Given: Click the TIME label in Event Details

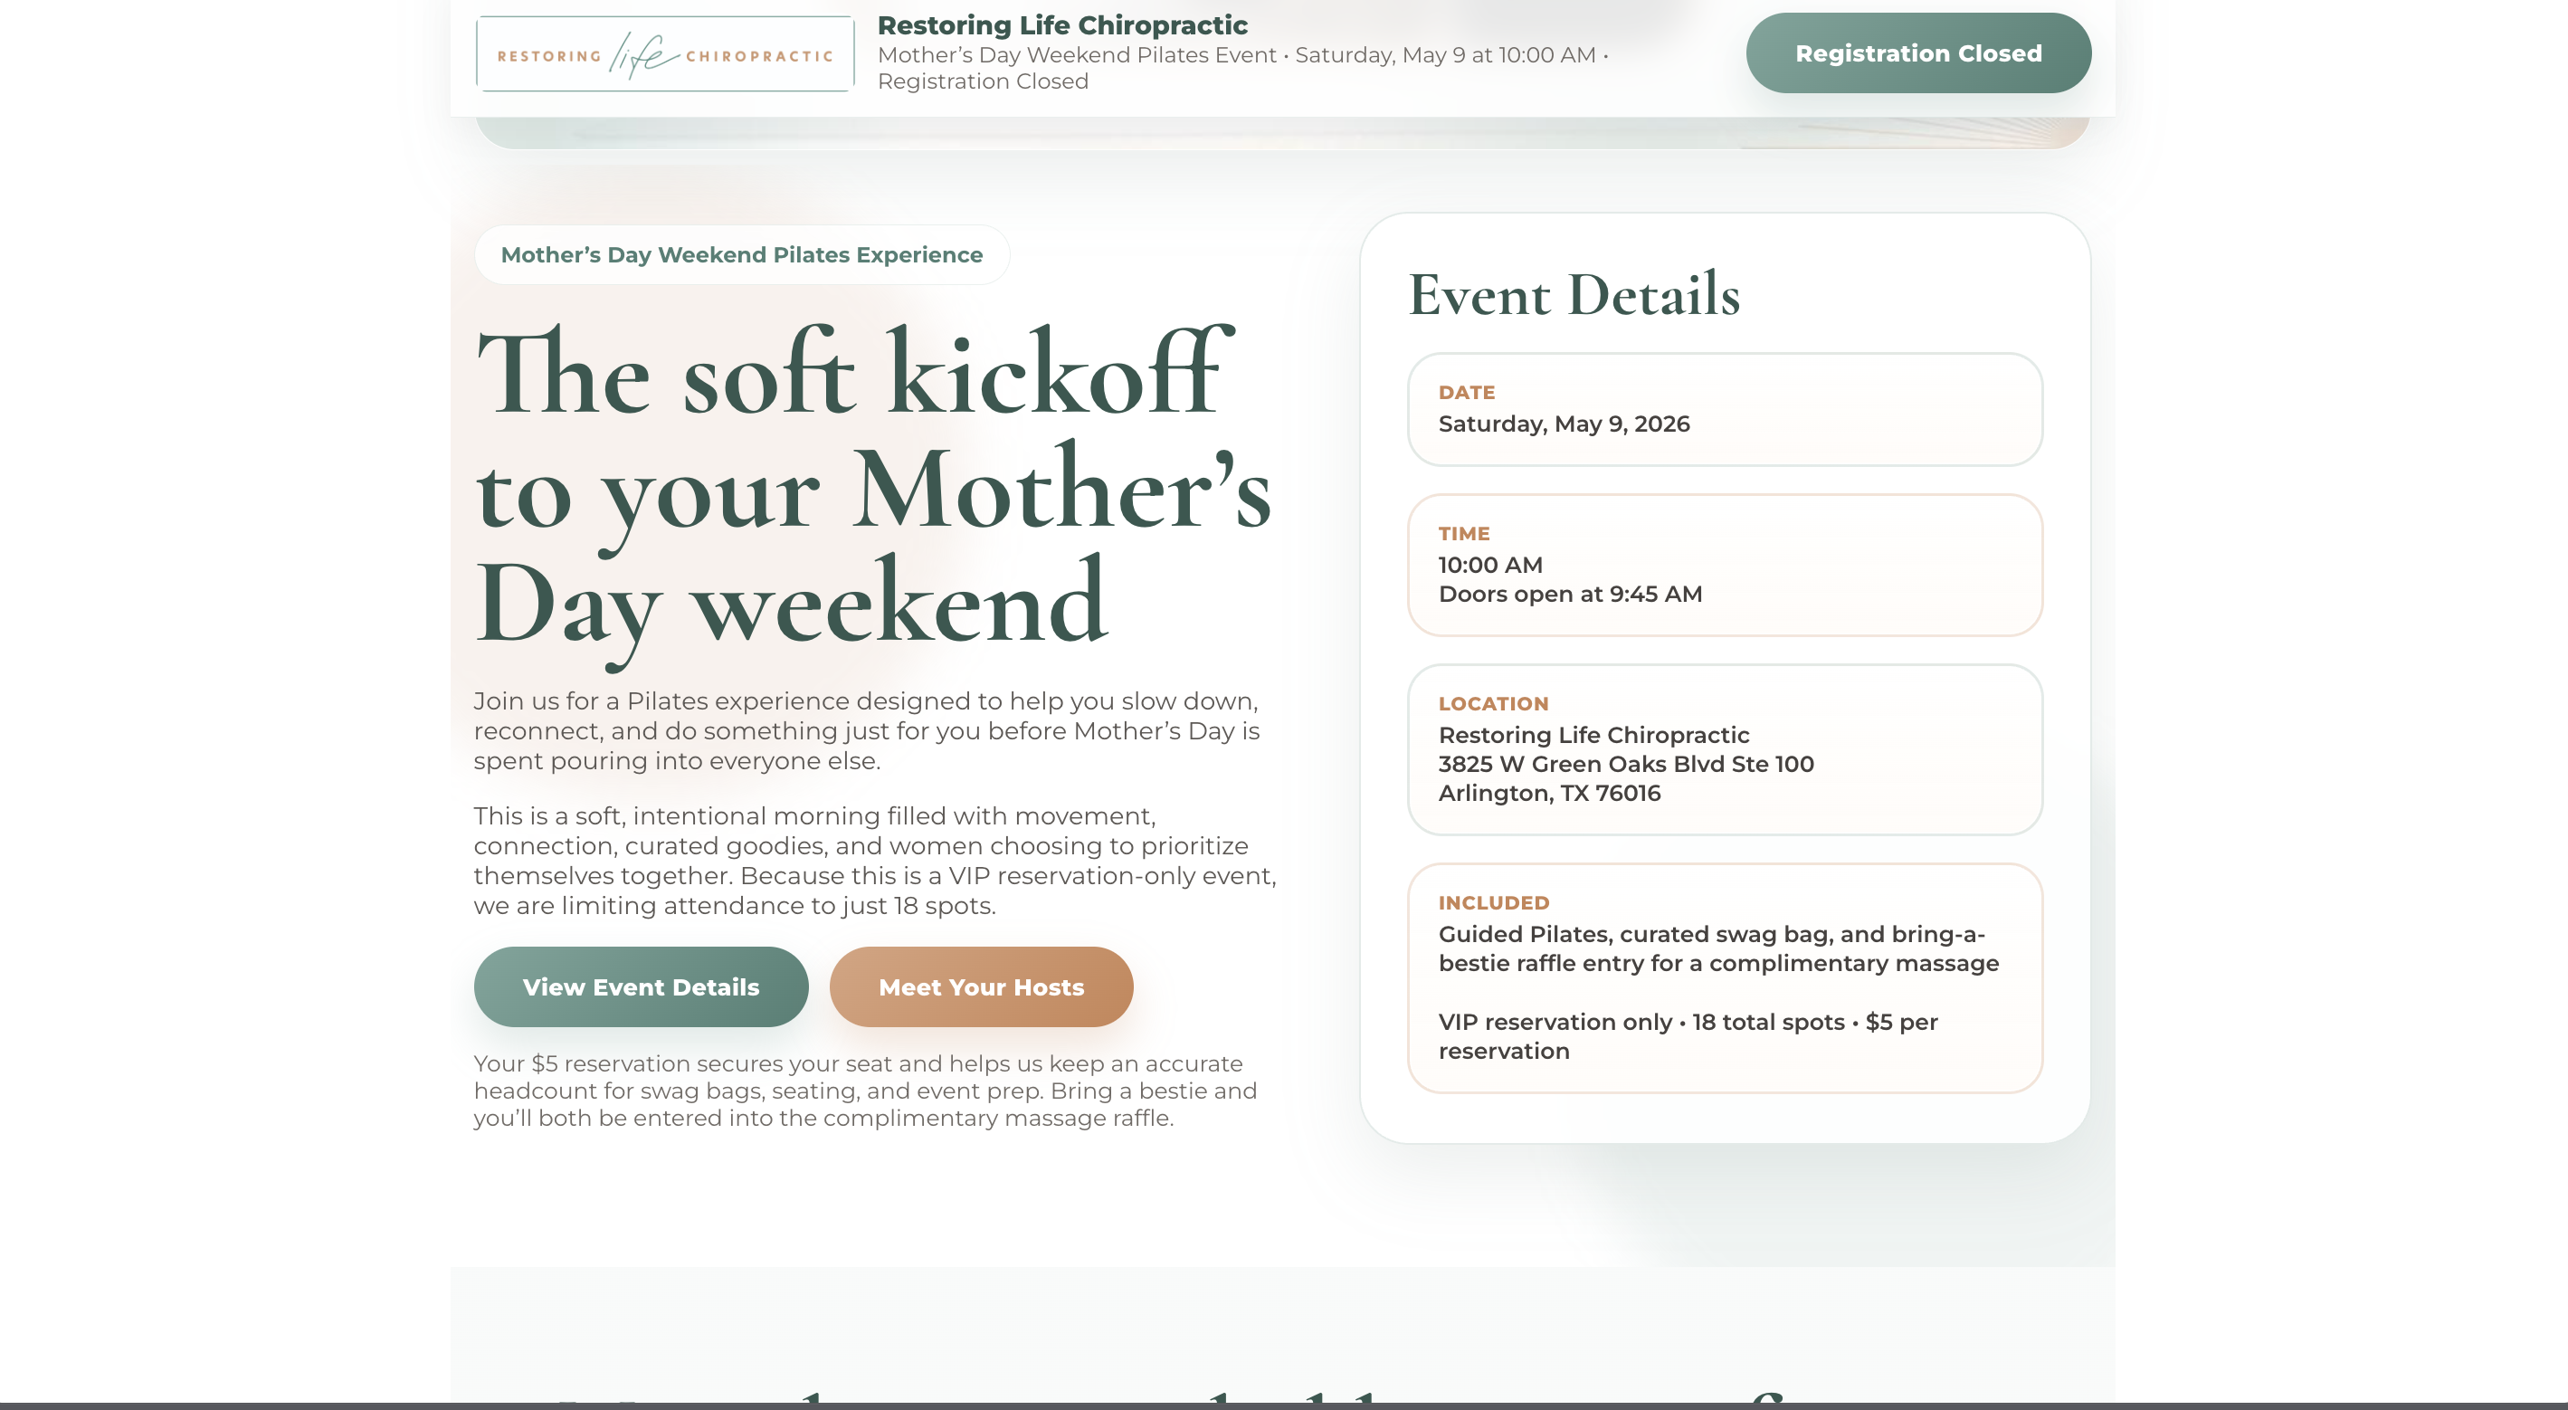Looking at the screenshot, I should (1463, 535).
